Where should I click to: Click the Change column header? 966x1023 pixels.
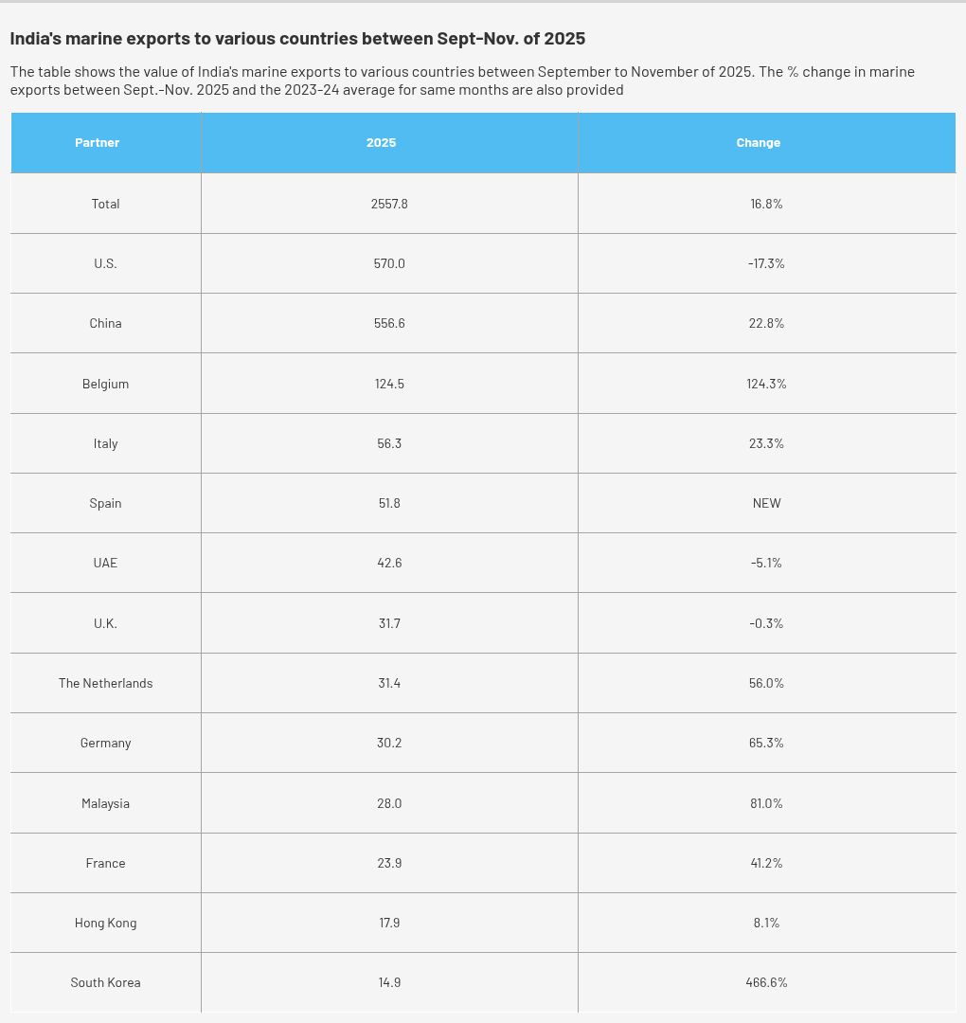tap(759, 143)
